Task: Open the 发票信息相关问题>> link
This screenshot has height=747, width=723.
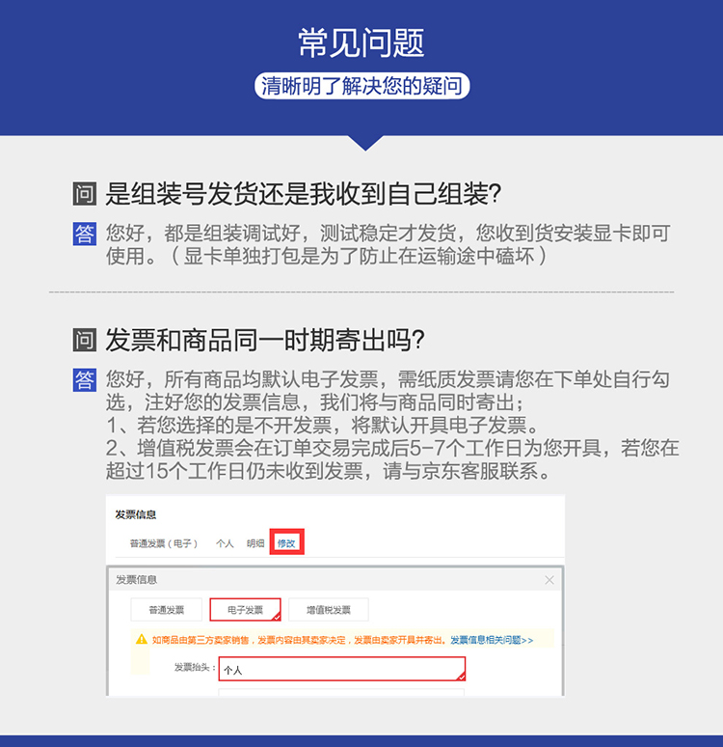Action: (x=492, y=640)
